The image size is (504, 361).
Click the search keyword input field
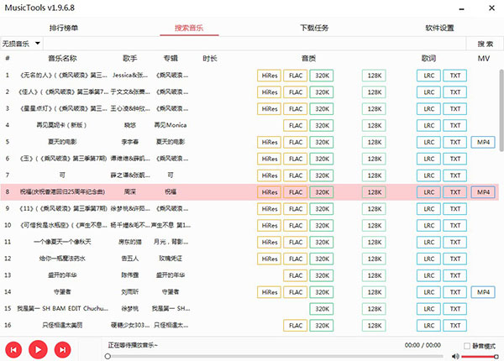(252, 43)
